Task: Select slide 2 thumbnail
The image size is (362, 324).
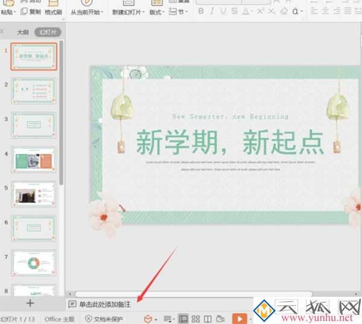Action: click(34, 91)
